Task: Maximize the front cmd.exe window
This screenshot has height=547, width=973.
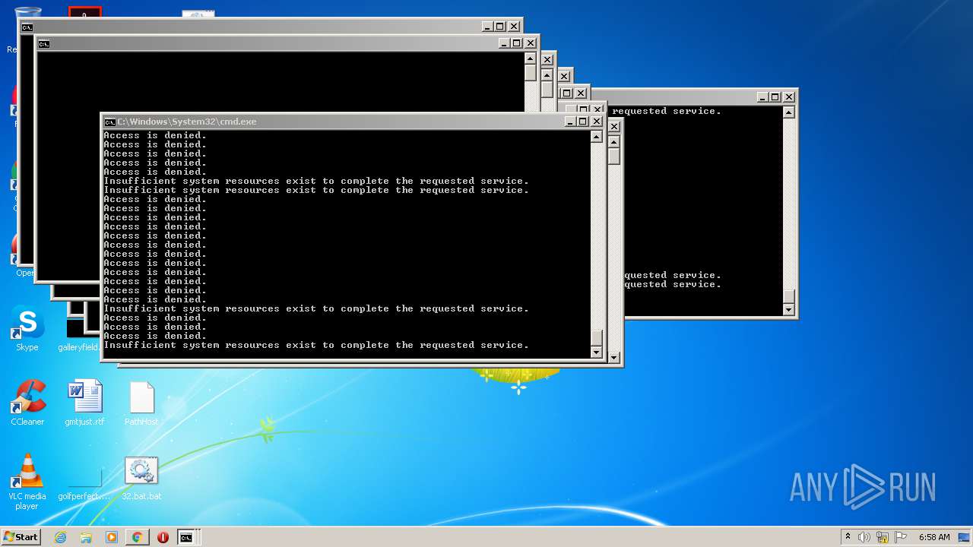Action: 583,122
